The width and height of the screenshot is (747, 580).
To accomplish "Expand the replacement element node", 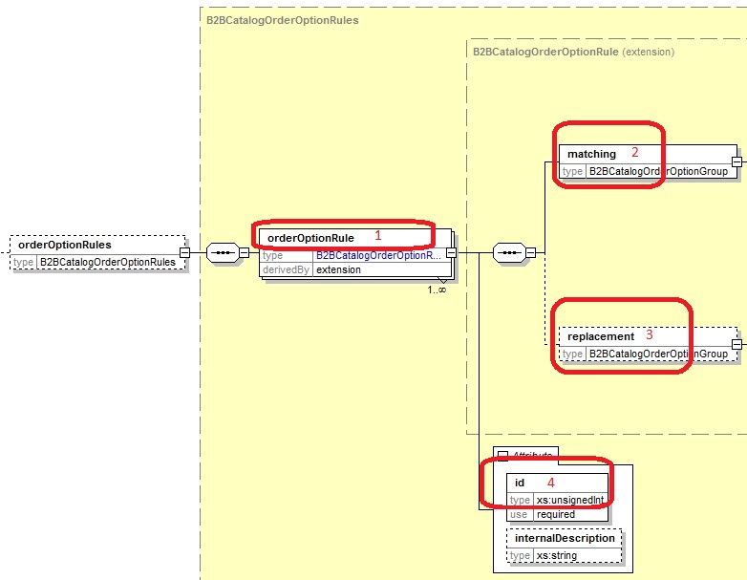I will (x=736, y=344).
